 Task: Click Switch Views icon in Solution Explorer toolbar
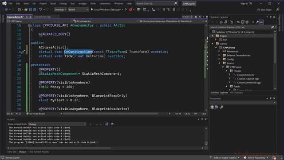225,22
